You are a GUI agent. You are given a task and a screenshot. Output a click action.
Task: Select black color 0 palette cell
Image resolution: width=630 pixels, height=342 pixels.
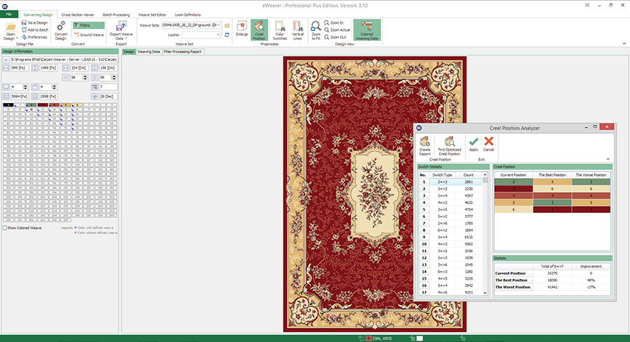[x=8, y=105]
